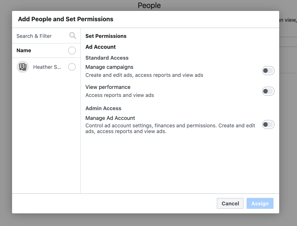Click the Set Permissions heading

pyautogui.click(x=106, y=36)
